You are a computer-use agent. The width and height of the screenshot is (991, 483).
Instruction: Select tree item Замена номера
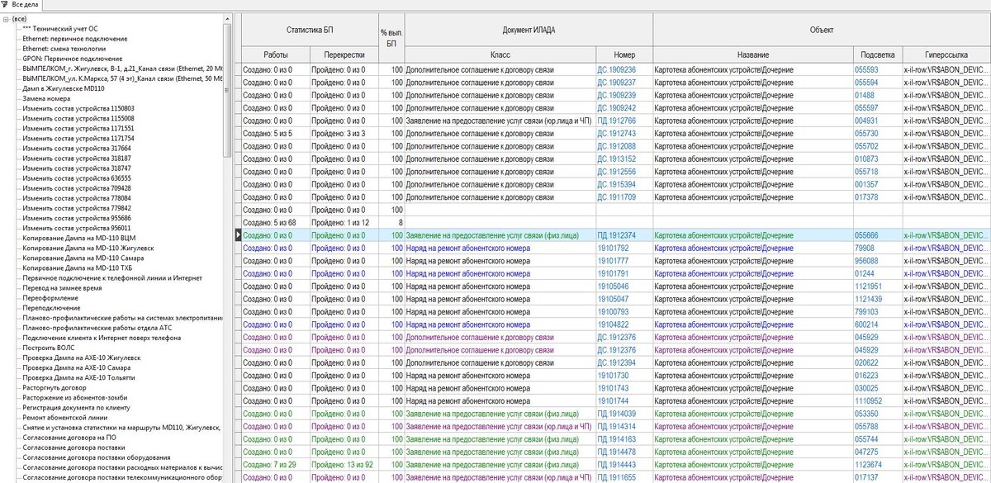point(46,98)
